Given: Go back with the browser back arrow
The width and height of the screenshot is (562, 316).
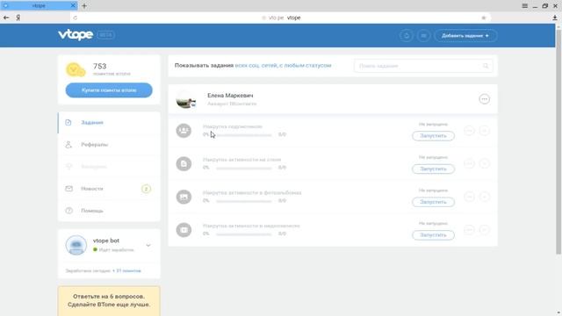Looking at the screenshot, I should (x=6, y=18).
